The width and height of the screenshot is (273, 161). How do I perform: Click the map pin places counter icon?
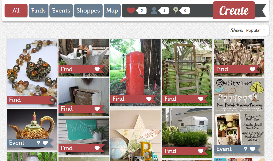pyautogui.click(x=176, y=10)
